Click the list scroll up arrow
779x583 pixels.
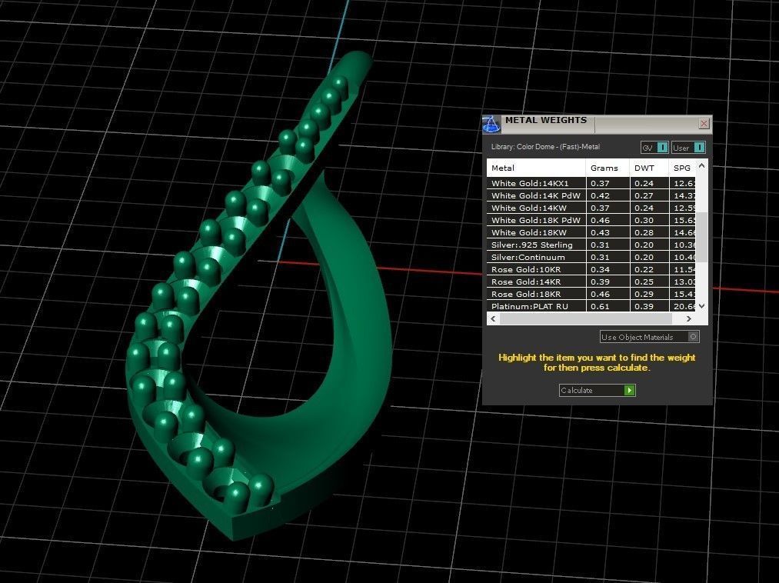(x=701, y=165)
